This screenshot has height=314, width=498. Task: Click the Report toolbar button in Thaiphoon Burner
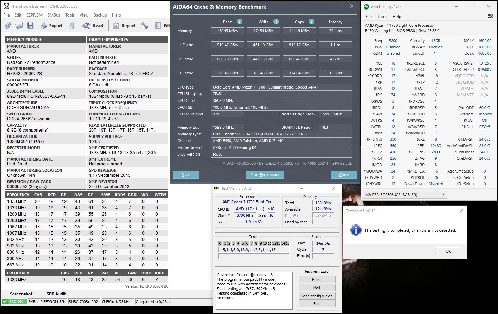pyautogui.click(x=124, y=25)
